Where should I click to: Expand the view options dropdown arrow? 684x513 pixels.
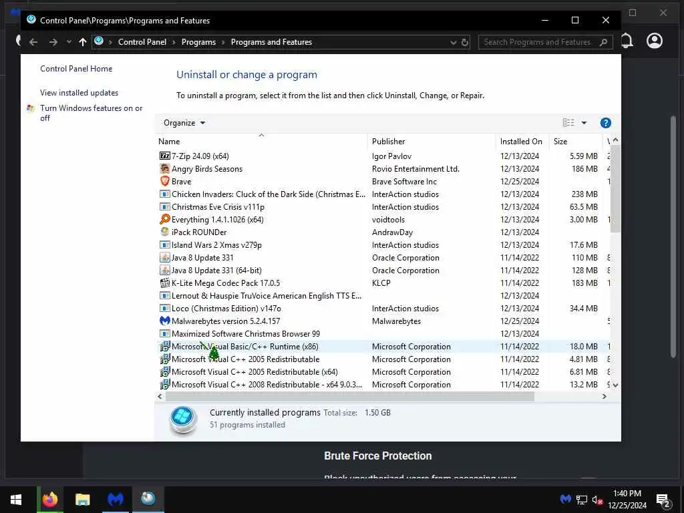coord(584,123)
